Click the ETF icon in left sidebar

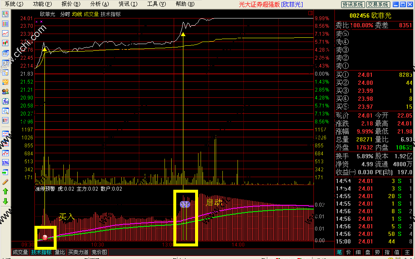(5, 120)
